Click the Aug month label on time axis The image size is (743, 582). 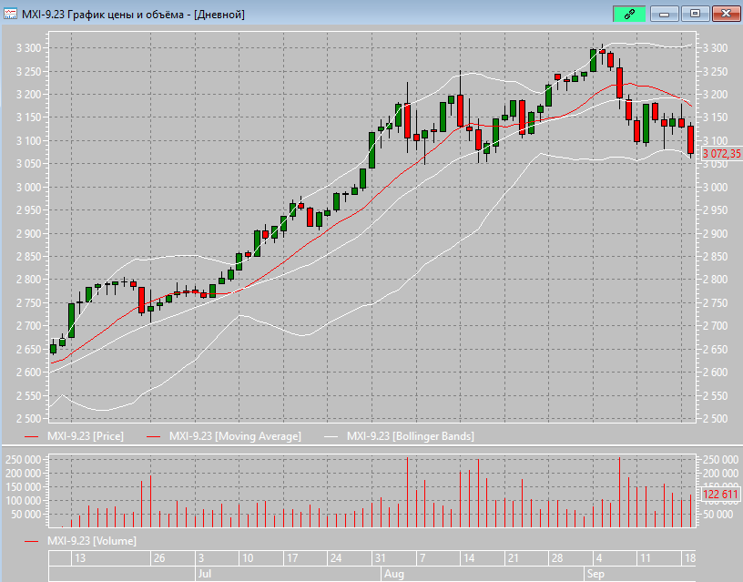[394, 574]
